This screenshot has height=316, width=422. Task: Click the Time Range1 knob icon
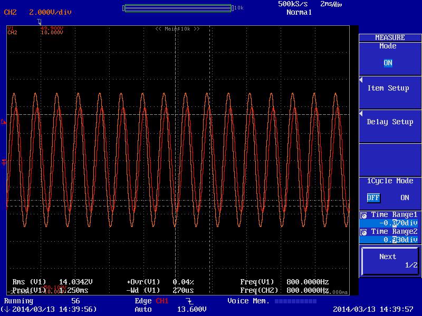pos(364,215)
